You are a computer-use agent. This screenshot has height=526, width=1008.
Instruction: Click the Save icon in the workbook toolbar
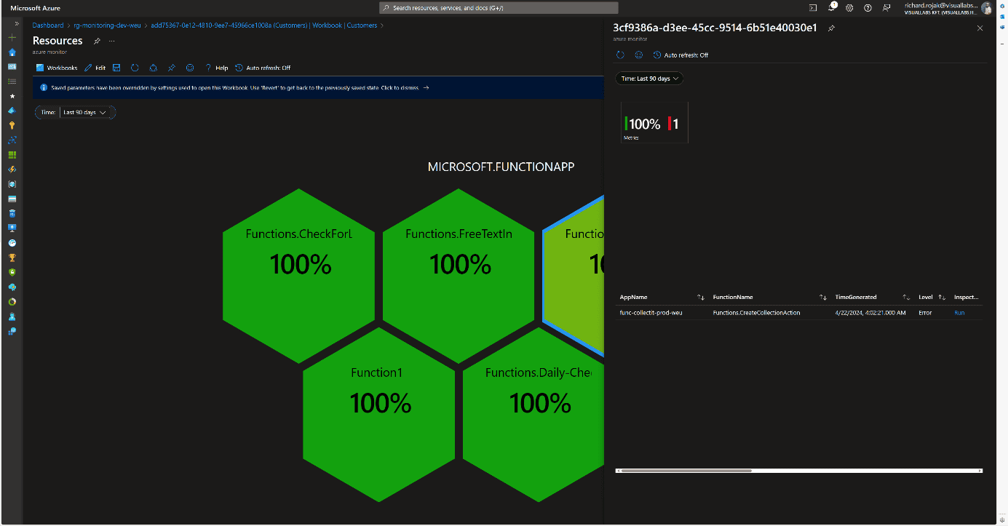pos(116,68)
